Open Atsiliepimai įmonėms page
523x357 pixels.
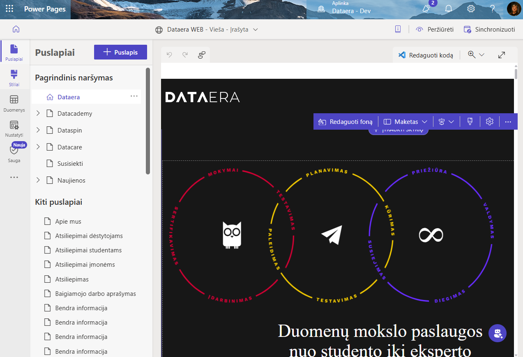coord(85,265)
